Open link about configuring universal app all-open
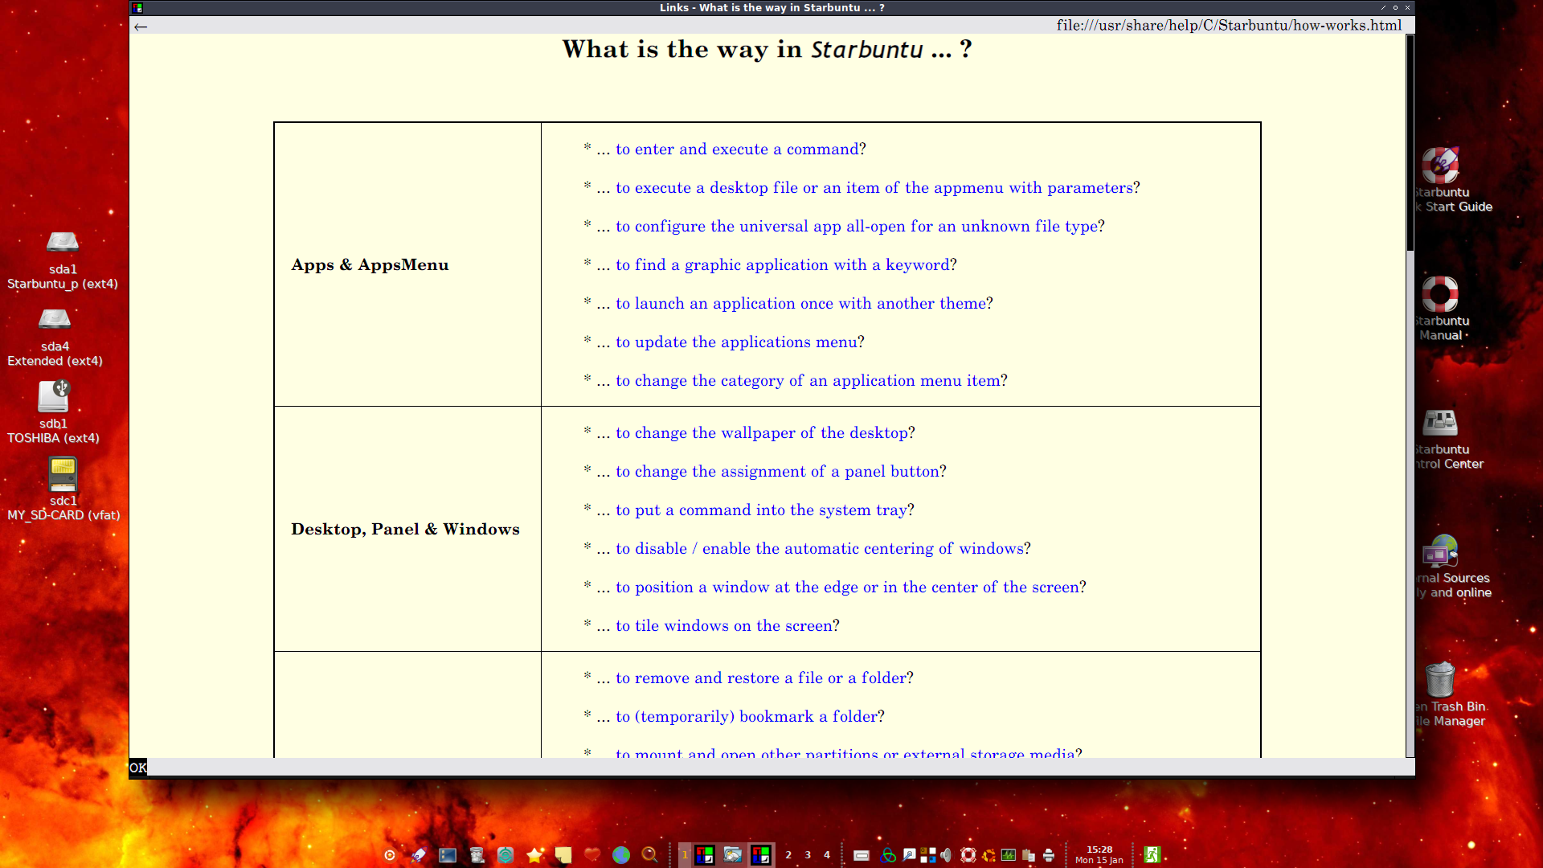Viewport: 1543px width, 868px height. point(857,227)
